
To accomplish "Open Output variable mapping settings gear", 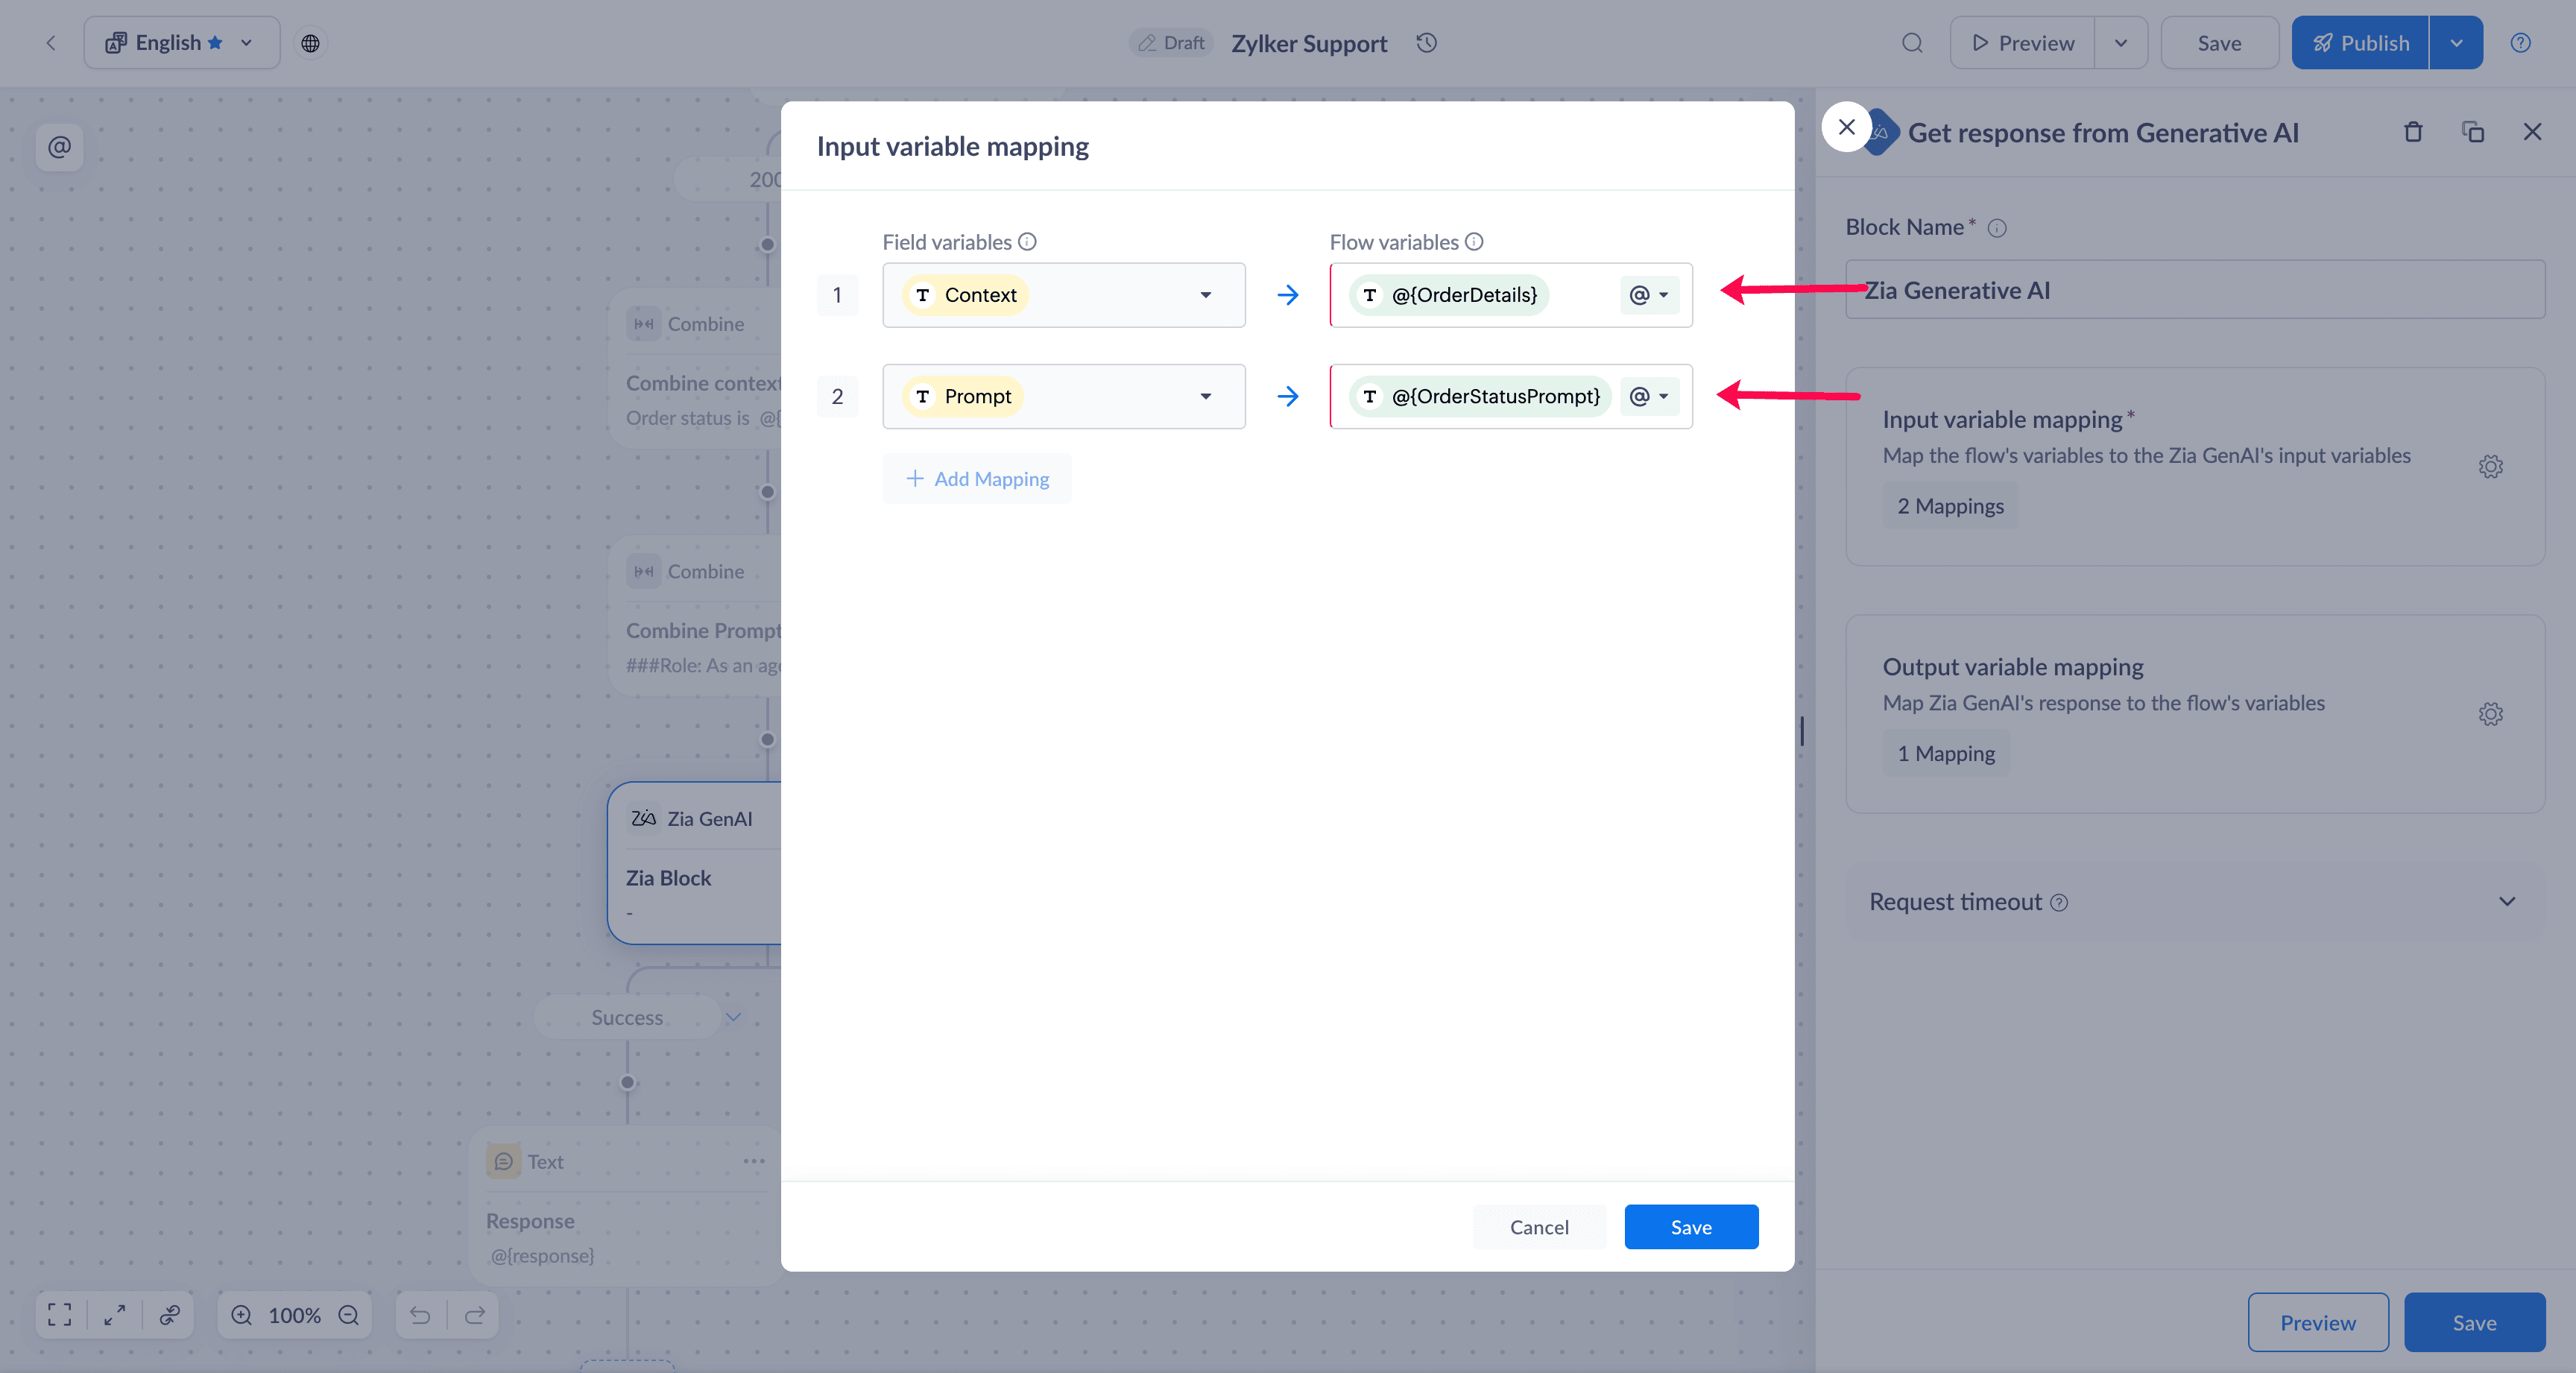I will (x=2491, y=714).
